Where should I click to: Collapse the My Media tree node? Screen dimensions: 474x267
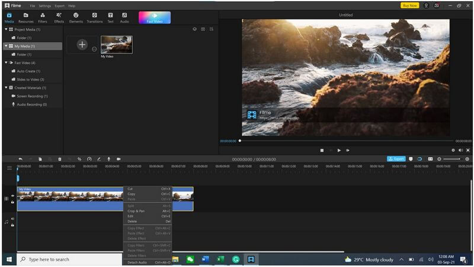coord(6,46)
